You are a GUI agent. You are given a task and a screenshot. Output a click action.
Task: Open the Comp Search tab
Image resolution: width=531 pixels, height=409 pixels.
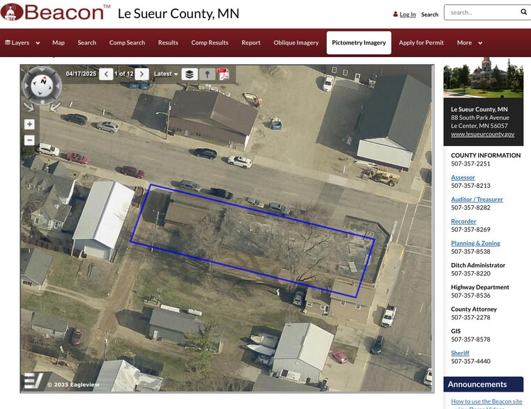(x=127, y=42)
